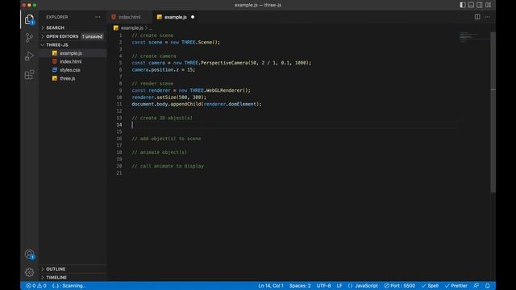The height and width of the screenshot is (290, 516).
Task: Click the Prettier status item
Action: pyautogui.click(x=456, y=286)
